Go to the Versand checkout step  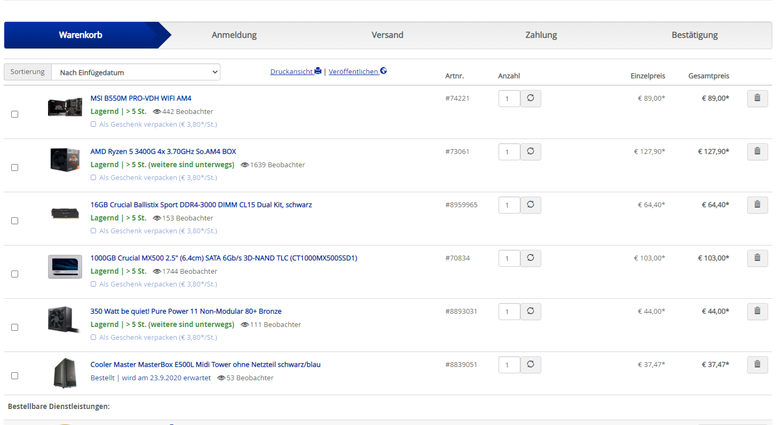[387, 35]
